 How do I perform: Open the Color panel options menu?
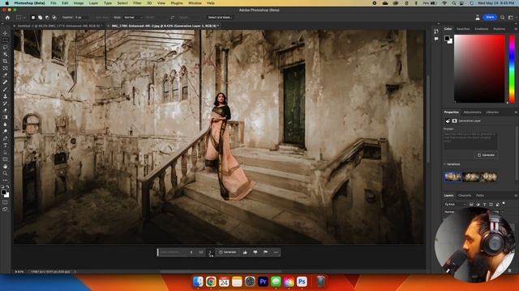(516, 29)
